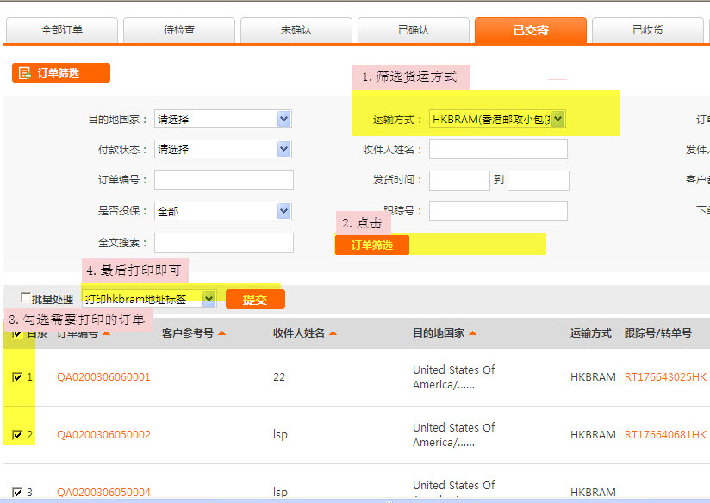Open order link QA0200306060001

(x=103, y=377)
